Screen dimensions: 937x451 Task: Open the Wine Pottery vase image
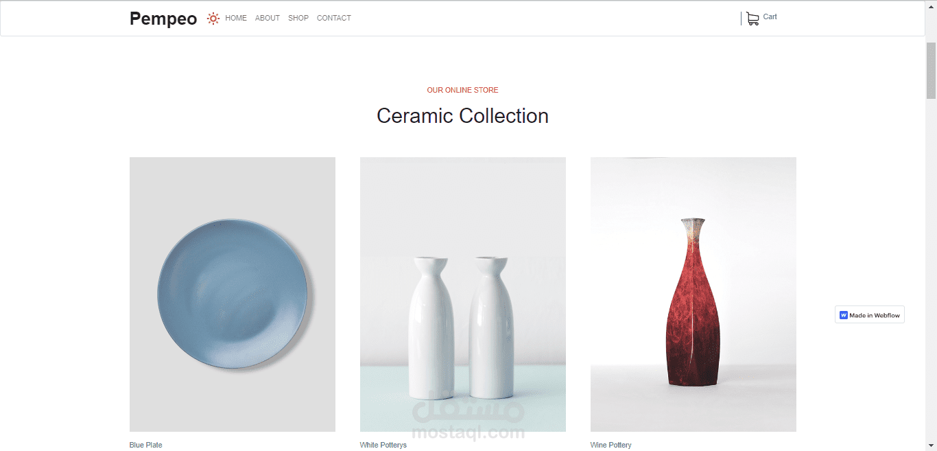693,294
